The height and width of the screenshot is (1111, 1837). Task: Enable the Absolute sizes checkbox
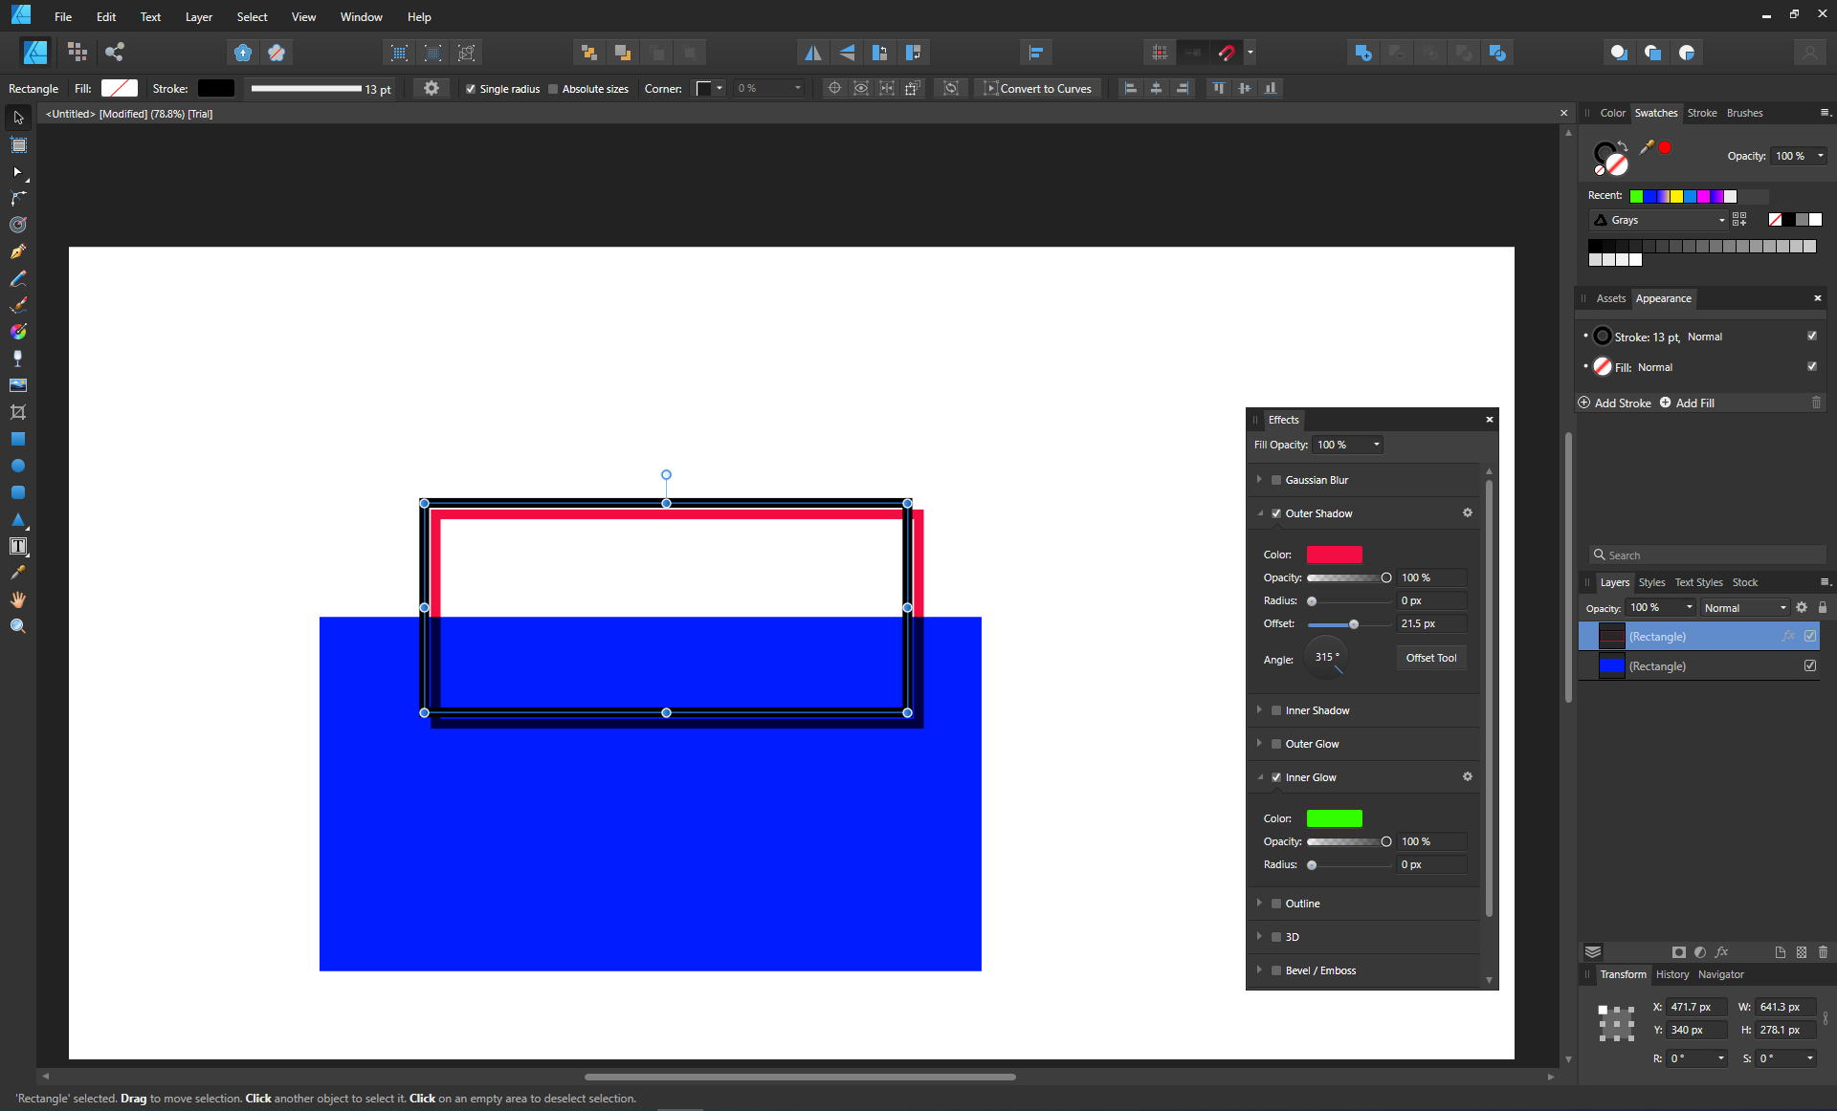coord(551,89)
